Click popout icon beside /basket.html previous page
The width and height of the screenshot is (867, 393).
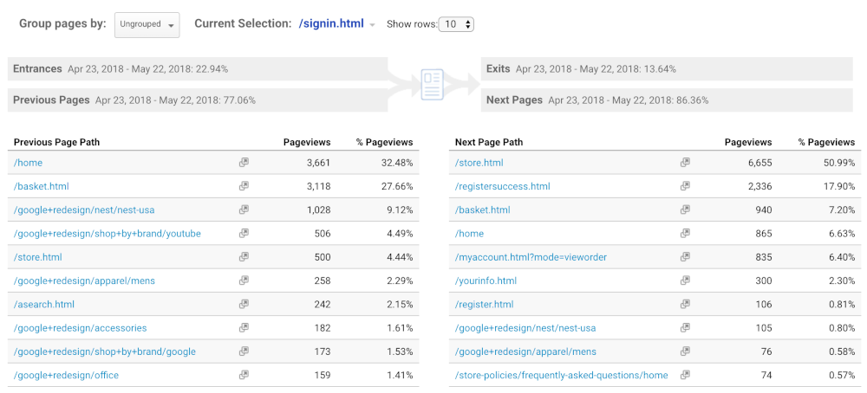pyautogui.click(x=244, y=186)
